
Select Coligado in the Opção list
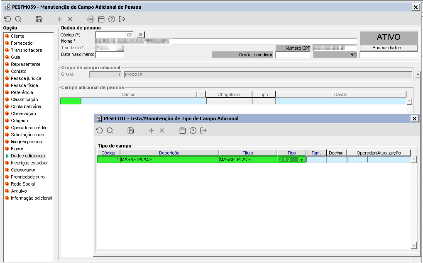point(20,121)
